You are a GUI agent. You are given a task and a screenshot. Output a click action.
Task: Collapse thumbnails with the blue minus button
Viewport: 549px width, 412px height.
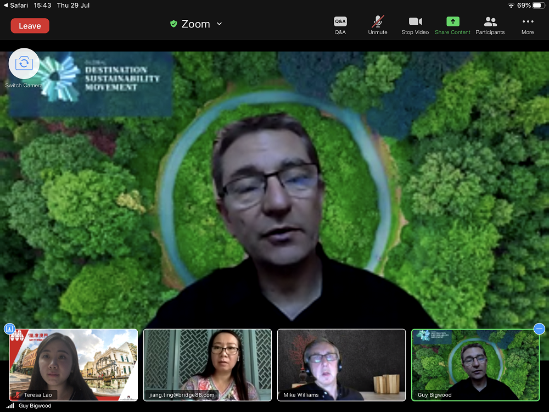pos(539,329)
